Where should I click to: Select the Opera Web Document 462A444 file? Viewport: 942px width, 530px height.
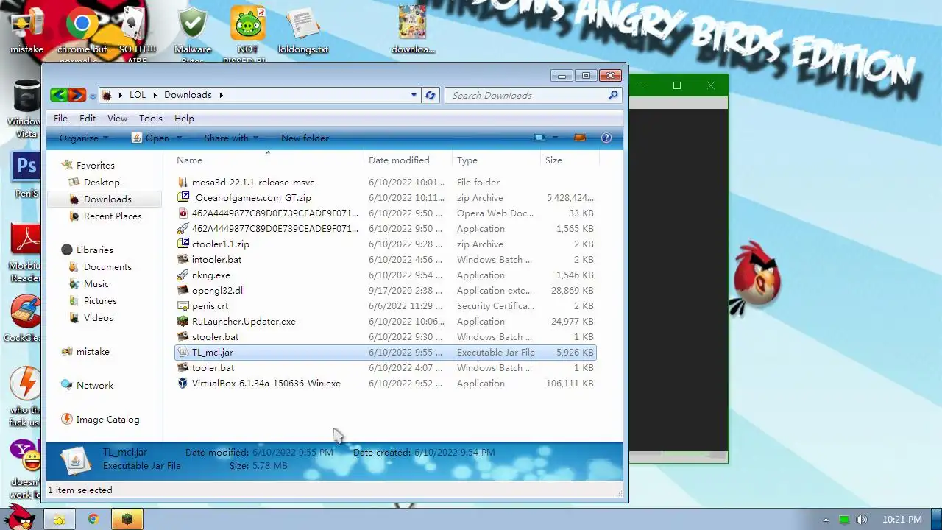385,213
